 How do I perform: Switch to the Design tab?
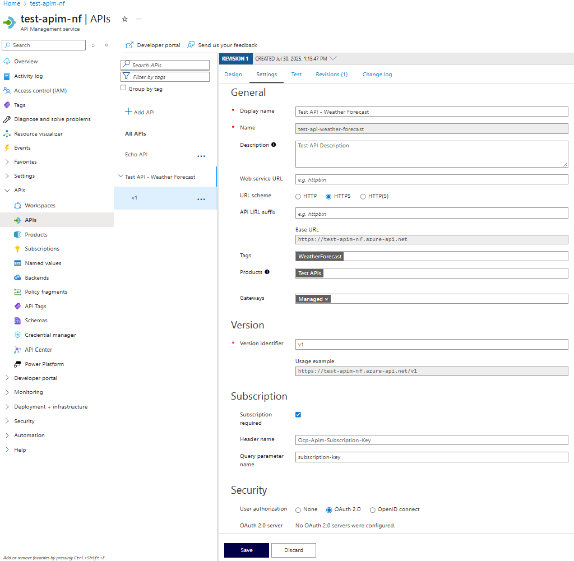[x=233, y=75]
